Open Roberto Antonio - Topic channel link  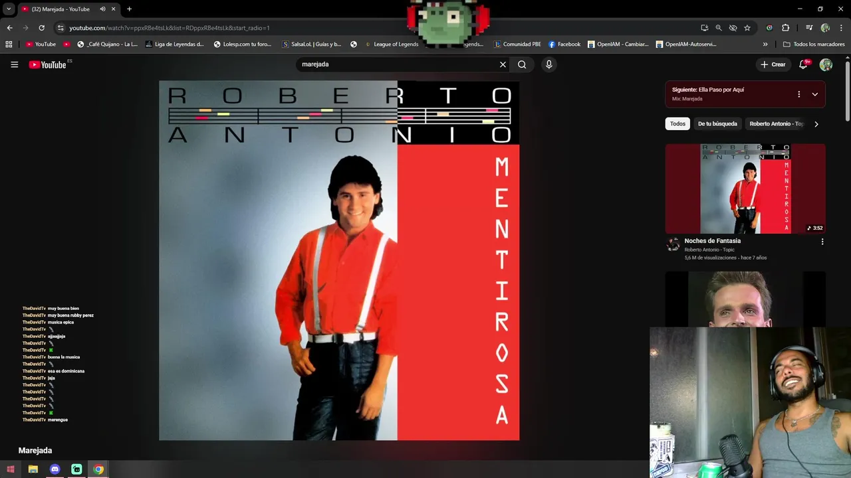pyautogui.click(x=709, y=250)
